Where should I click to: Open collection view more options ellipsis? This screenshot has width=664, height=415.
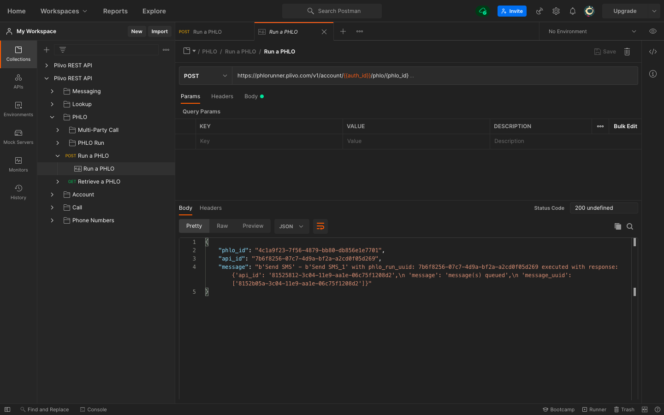pos(166,50)
